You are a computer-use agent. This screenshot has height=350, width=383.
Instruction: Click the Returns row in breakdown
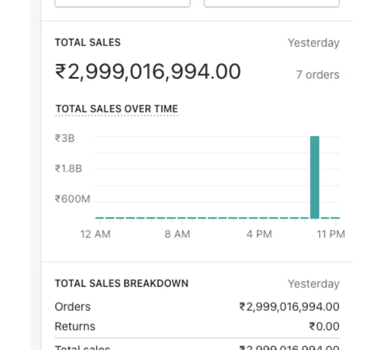pyautogui.click(x=197, y=326)
